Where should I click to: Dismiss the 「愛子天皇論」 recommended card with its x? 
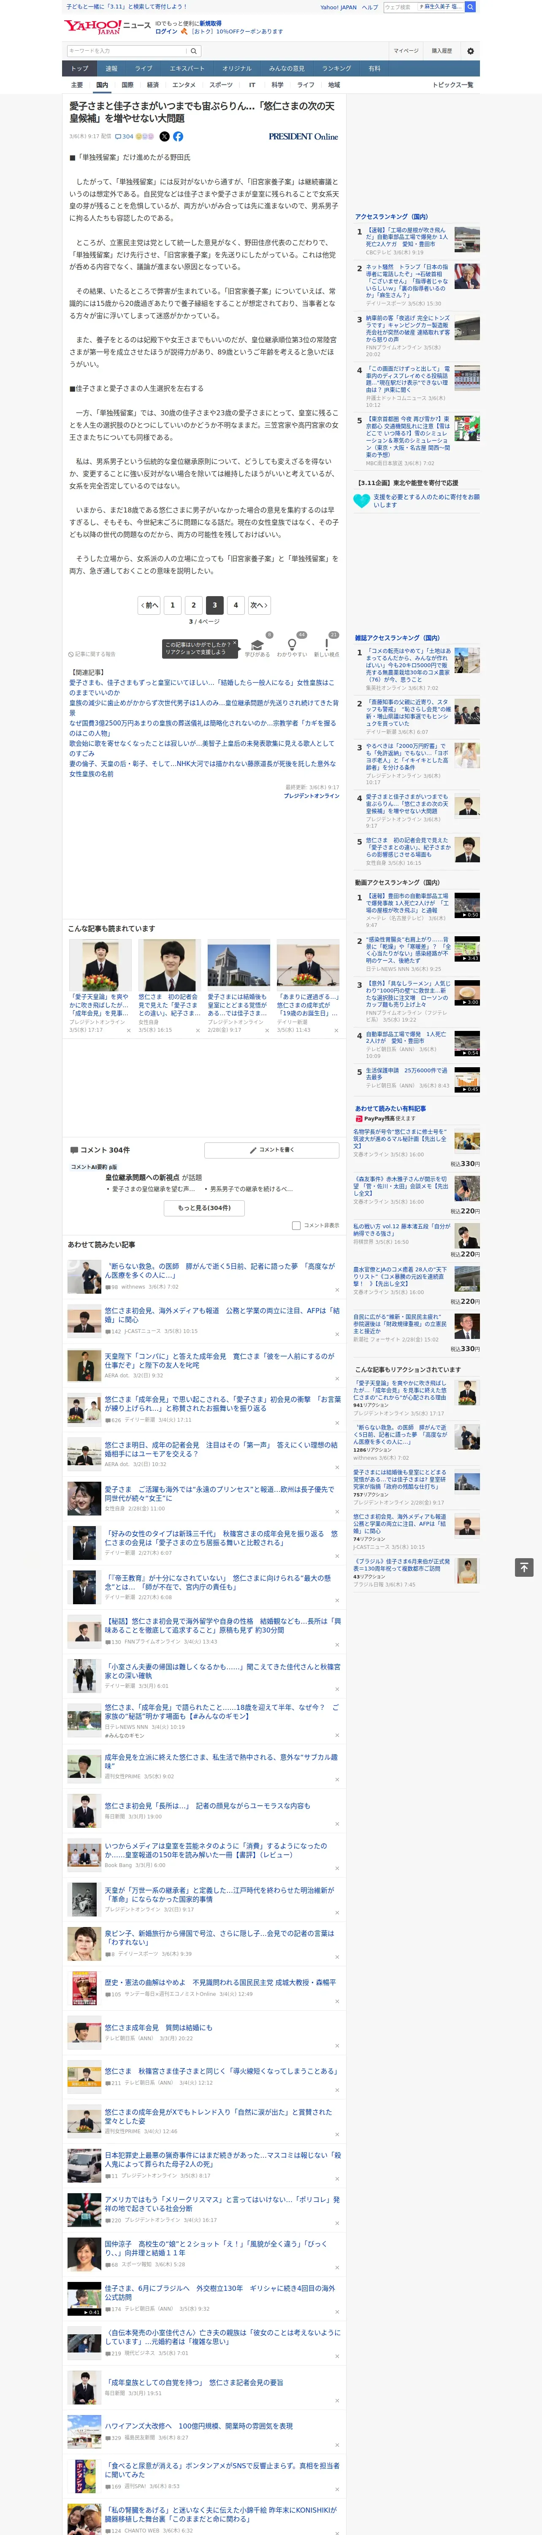pos(128,1030)
